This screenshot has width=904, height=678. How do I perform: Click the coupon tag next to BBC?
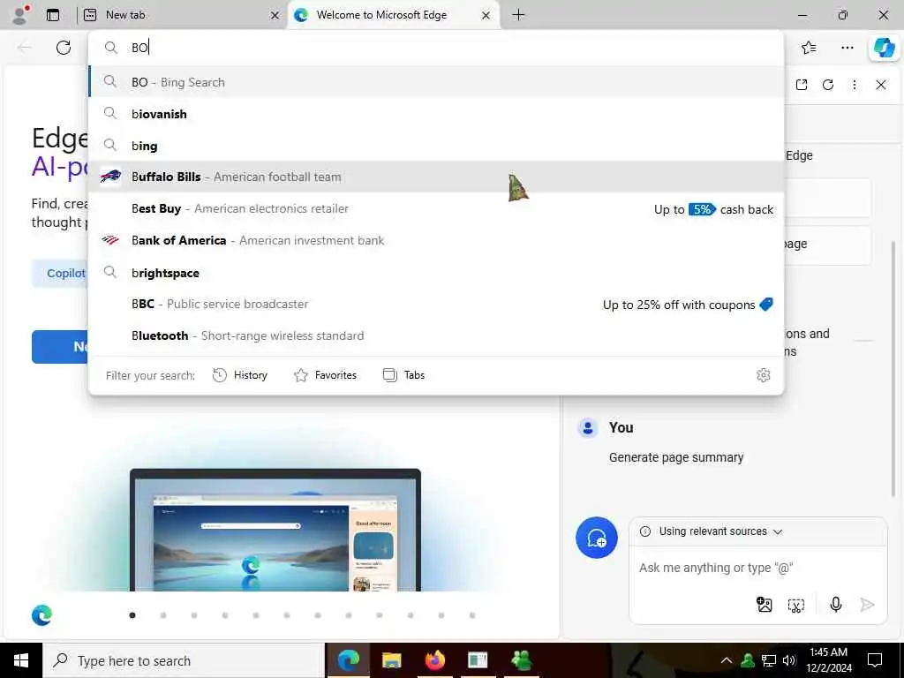tap(766, 304)
